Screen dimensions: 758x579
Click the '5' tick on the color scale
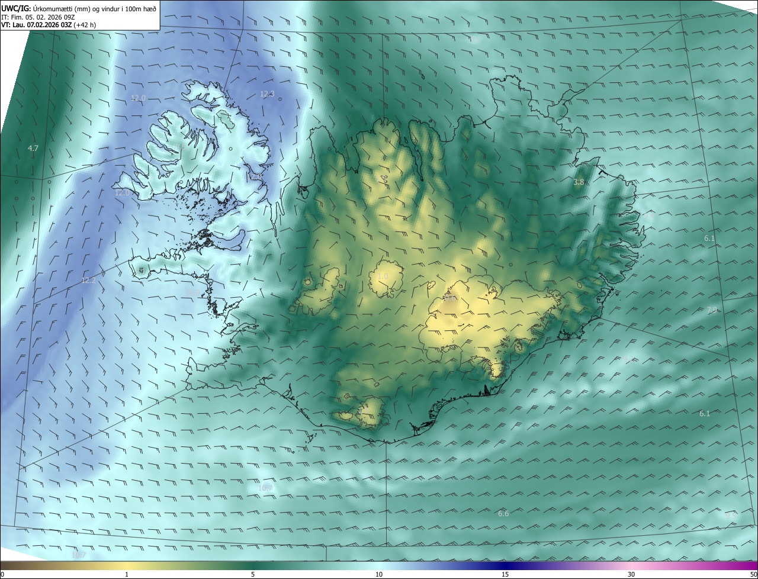pyautogui.click(x=253, y=574)
